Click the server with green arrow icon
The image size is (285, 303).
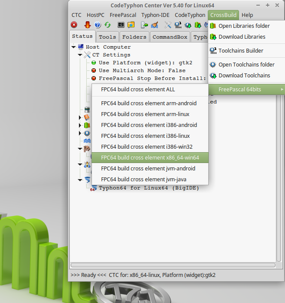144,25
